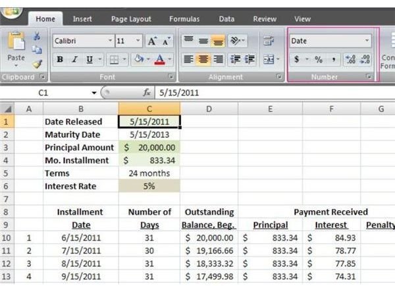Apply the red Font Color
395x286 pixels.
pyautogui.click(x=160, y=60)
